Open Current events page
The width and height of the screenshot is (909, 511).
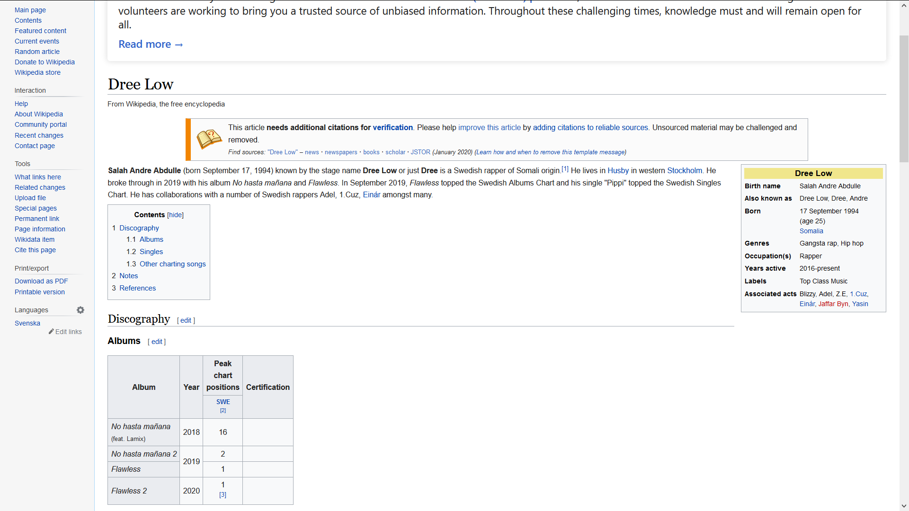pos(37,41)
